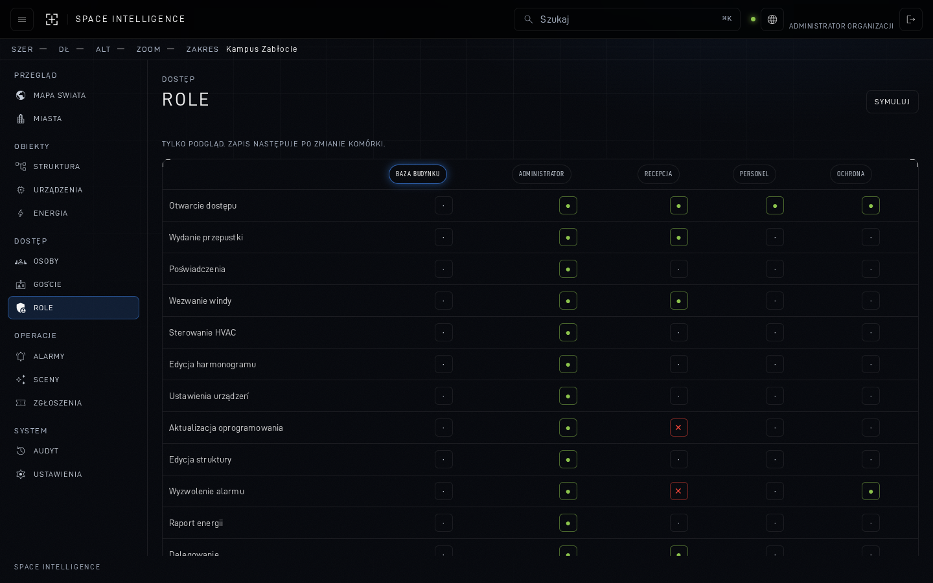Click the Kampus Zabłocie scope value
The width and height of the screenshot is (933, 583).
pyautogui.click(x=262, y=49)
